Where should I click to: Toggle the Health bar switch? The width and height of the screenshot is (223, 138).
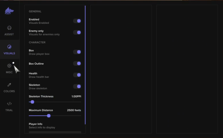tap(77, 75)
